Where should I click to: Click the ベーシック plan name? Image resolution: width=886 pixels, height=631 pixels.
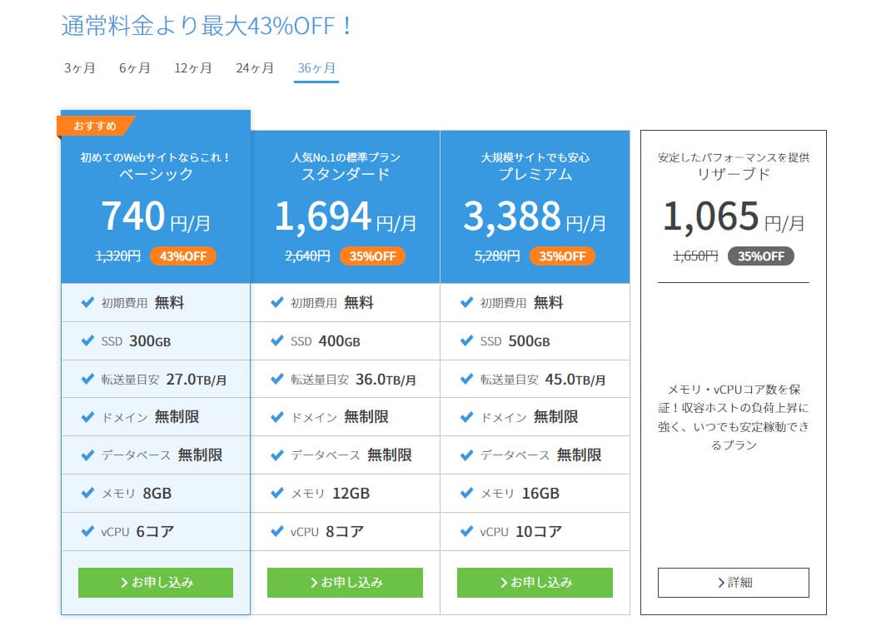156,174
